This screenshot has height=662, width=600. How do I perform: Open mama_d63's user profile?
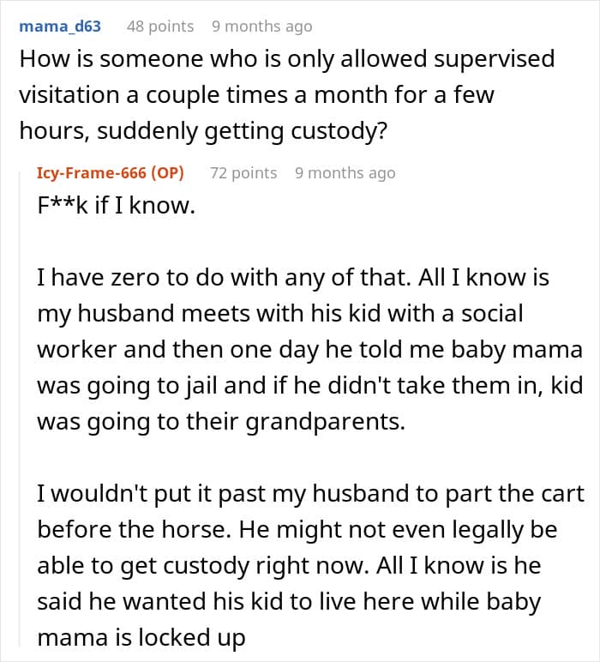[x=60, y=27]
